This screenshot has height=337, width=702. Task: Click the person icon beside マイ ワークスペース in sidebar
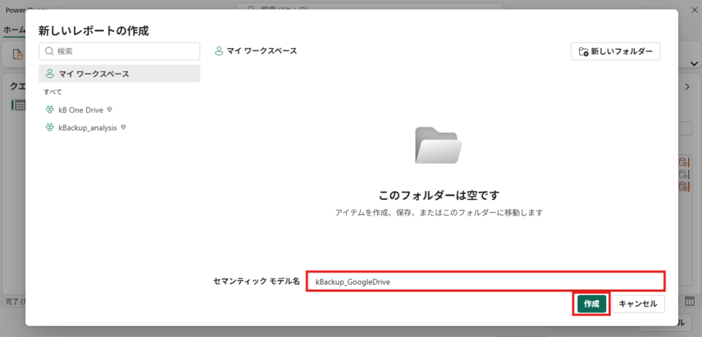[50, 74]
